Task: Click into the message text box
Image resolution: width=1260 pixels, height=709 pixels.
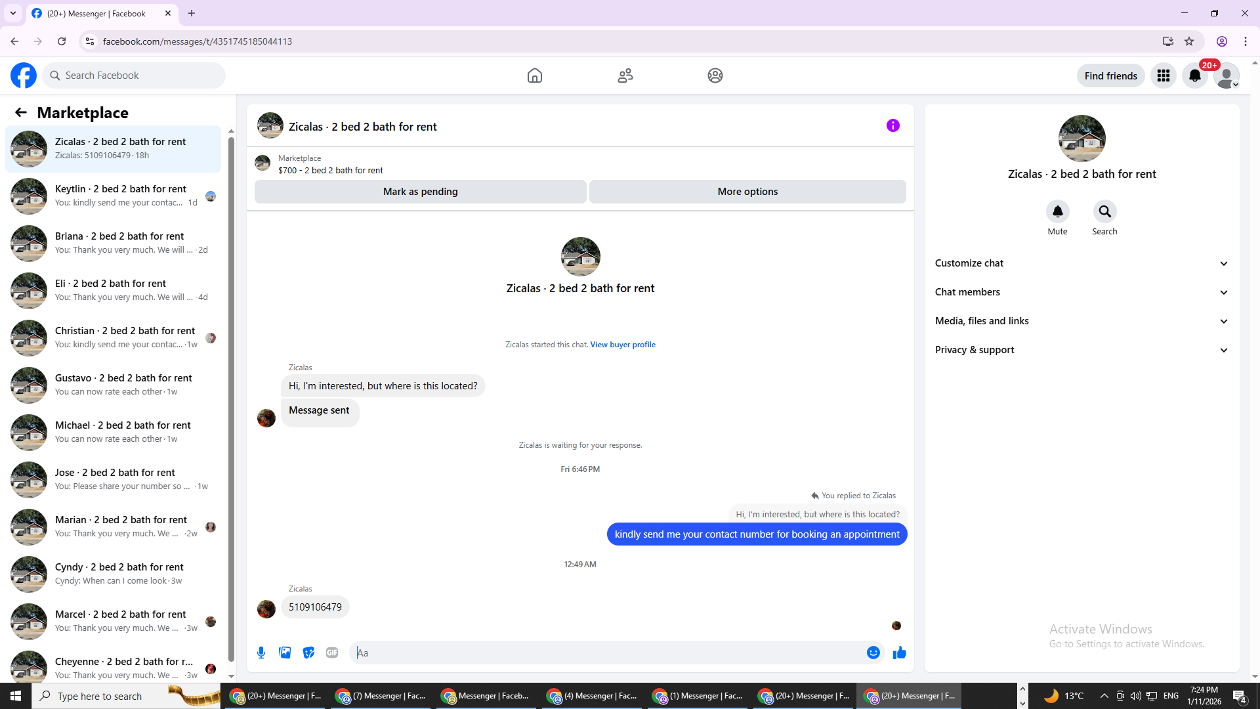Action: pos(607,653)
